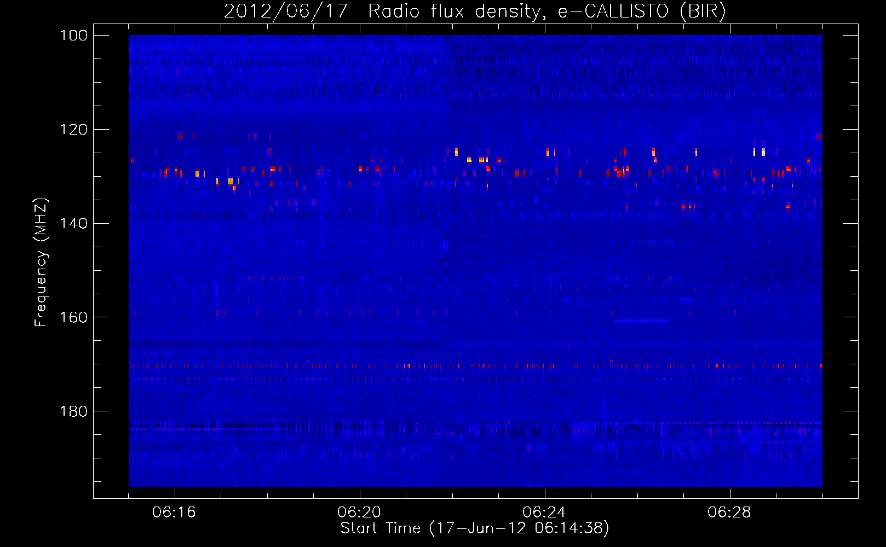Click the dark horizontal line near 166 MHz
The height and width of the screenshot is (547, 886).
click(x=286, y=345)
